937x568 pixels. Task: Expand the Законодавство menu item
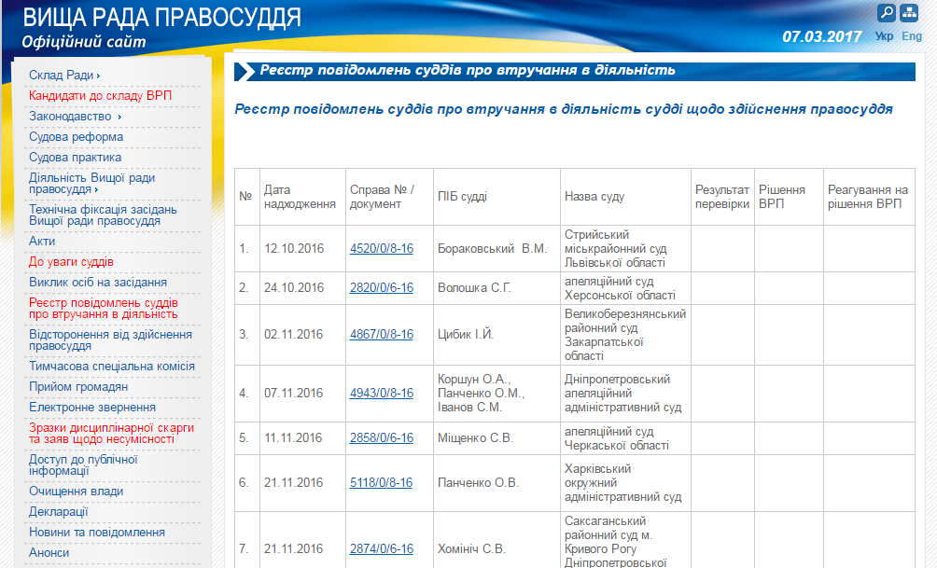tap(75, 117)
